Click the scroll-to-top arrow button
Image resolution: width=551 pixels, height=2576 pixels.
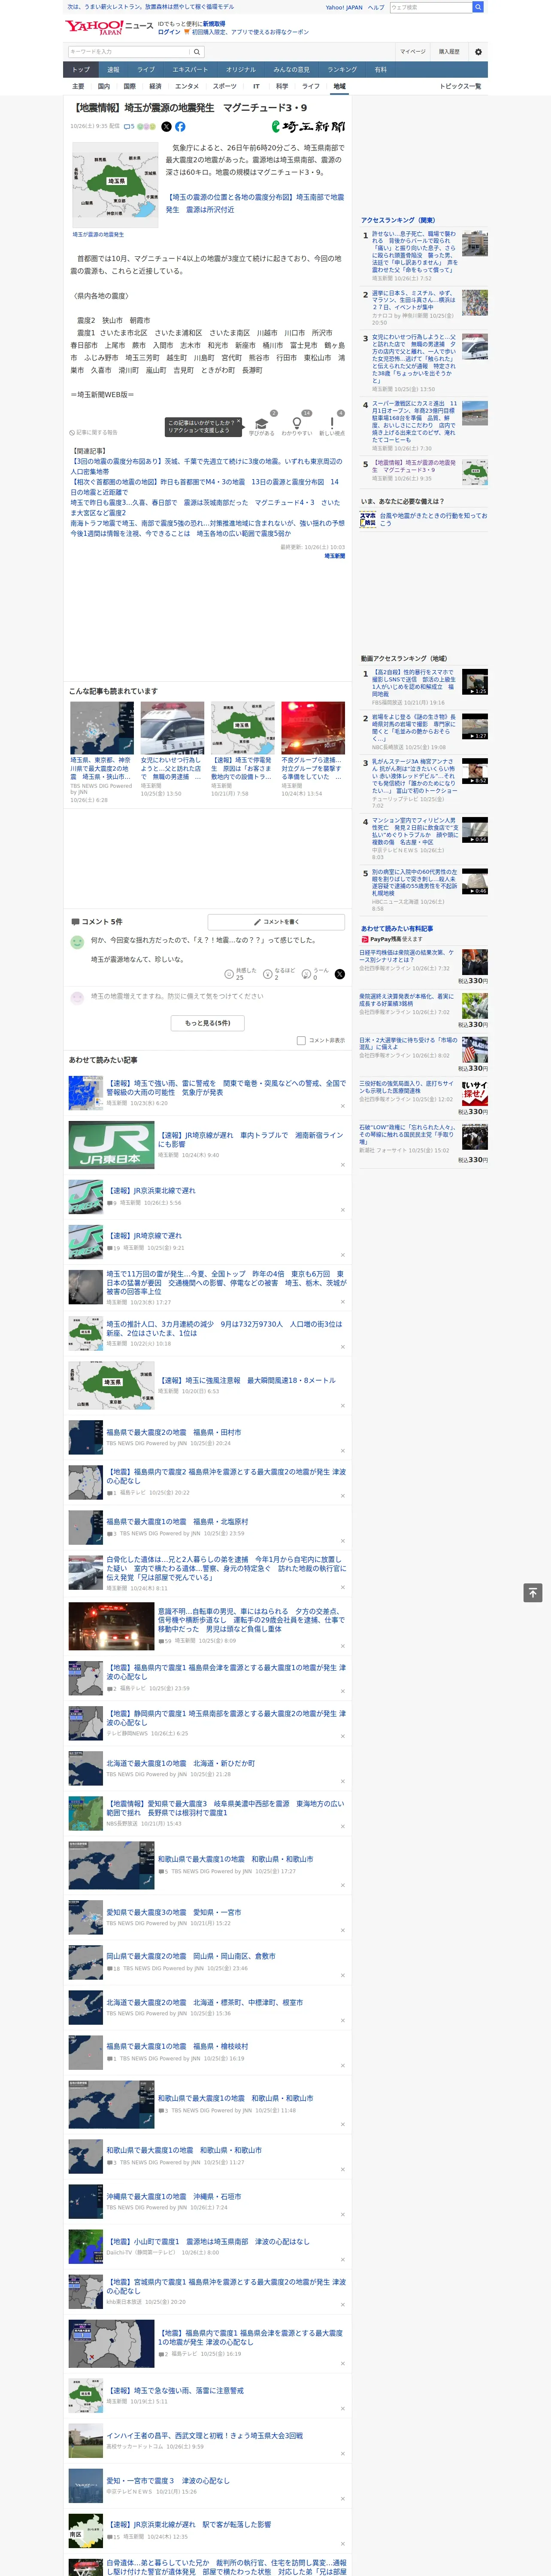click(533, 1593)
